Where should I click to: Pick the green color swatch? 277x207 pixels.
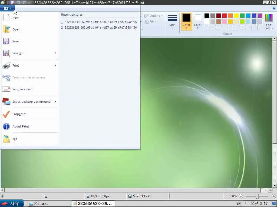pos(242,16)
